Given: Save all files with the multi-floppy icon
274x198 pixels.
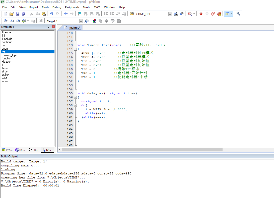Looking at the screenshot, I should coord(23,14).
